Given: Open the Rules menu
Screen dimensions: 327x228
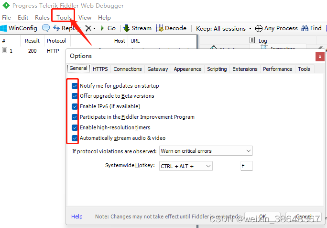Looking at the screenshot, I should click(x=43, y=18).
